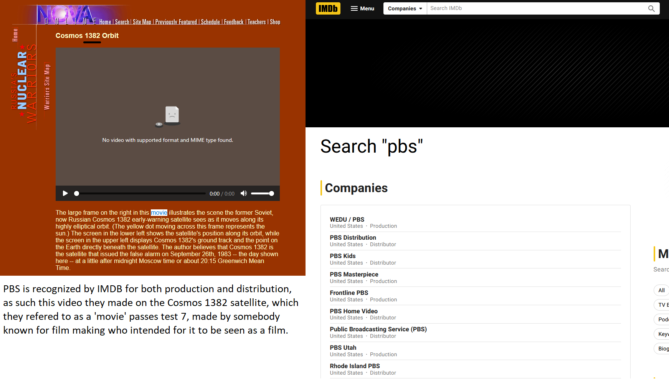Open PBS Masterpiece company result
The image size is (669, 380).
354,275
